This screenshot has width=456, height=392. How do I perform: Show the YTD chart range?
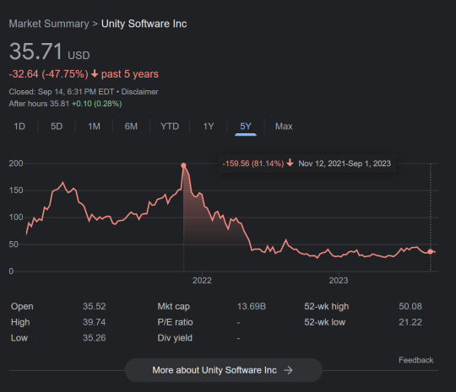[170, 126]
